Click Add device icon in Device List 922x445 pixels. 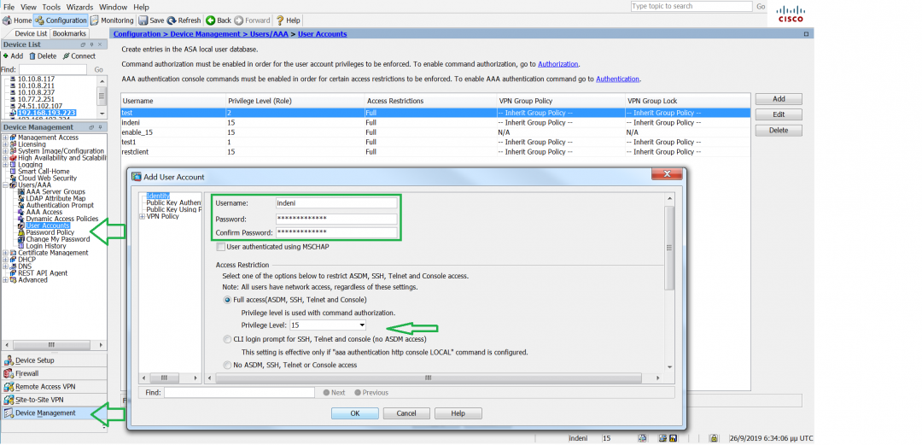coord(6,56)
